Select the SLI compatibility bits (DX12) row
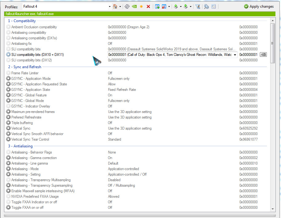Image resolution: width=281 pixels, height=218 pixels. pos(136,60)
